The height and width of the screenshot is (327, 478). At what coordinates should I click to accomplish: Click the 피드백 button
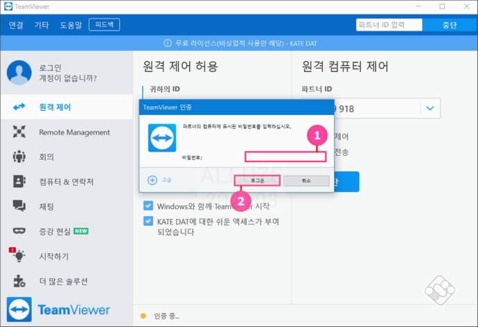pyautogui.click(x=104, y=25)
